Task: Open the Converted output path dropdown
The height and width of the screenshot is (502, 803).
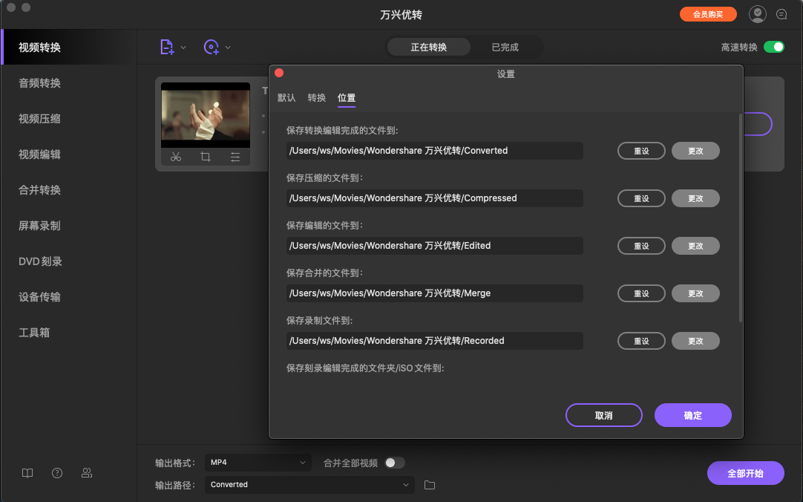Action: pyautogui.click(x=309, y=484)
